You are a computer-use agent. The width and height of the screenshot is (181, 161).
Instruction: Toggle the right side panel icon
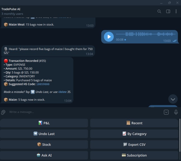coord(168,11)
